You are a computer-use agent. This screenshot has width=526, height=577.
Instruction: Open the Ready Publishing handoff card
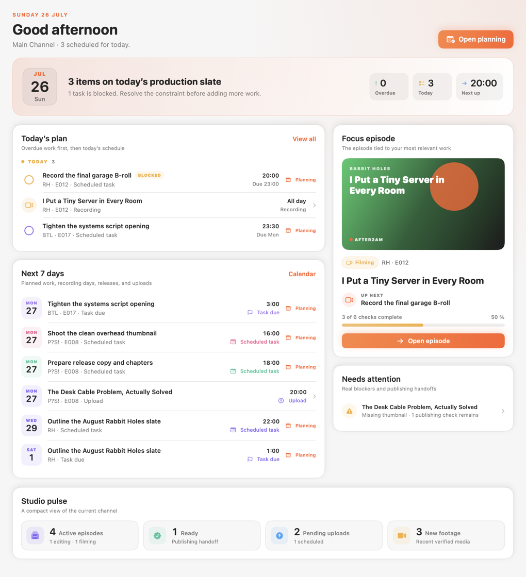(202, 536)
